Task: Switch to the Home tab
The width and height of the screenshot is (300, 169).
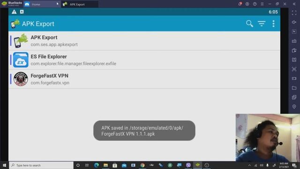Action: tap(42, 4)
